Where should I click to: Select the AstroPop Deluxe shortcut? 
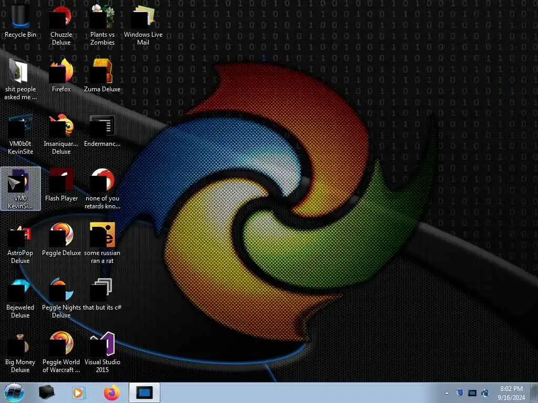[x=20, y=243]
